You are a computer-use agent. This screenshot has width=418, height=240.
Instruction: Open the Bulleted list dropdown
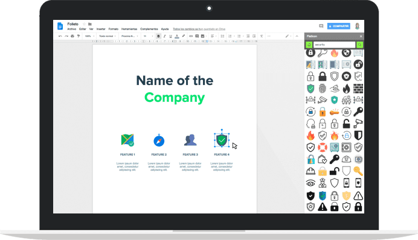240,36
